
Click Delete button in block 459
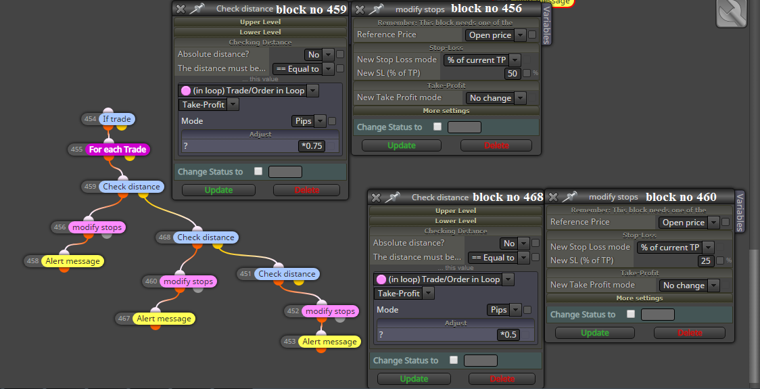307,190
